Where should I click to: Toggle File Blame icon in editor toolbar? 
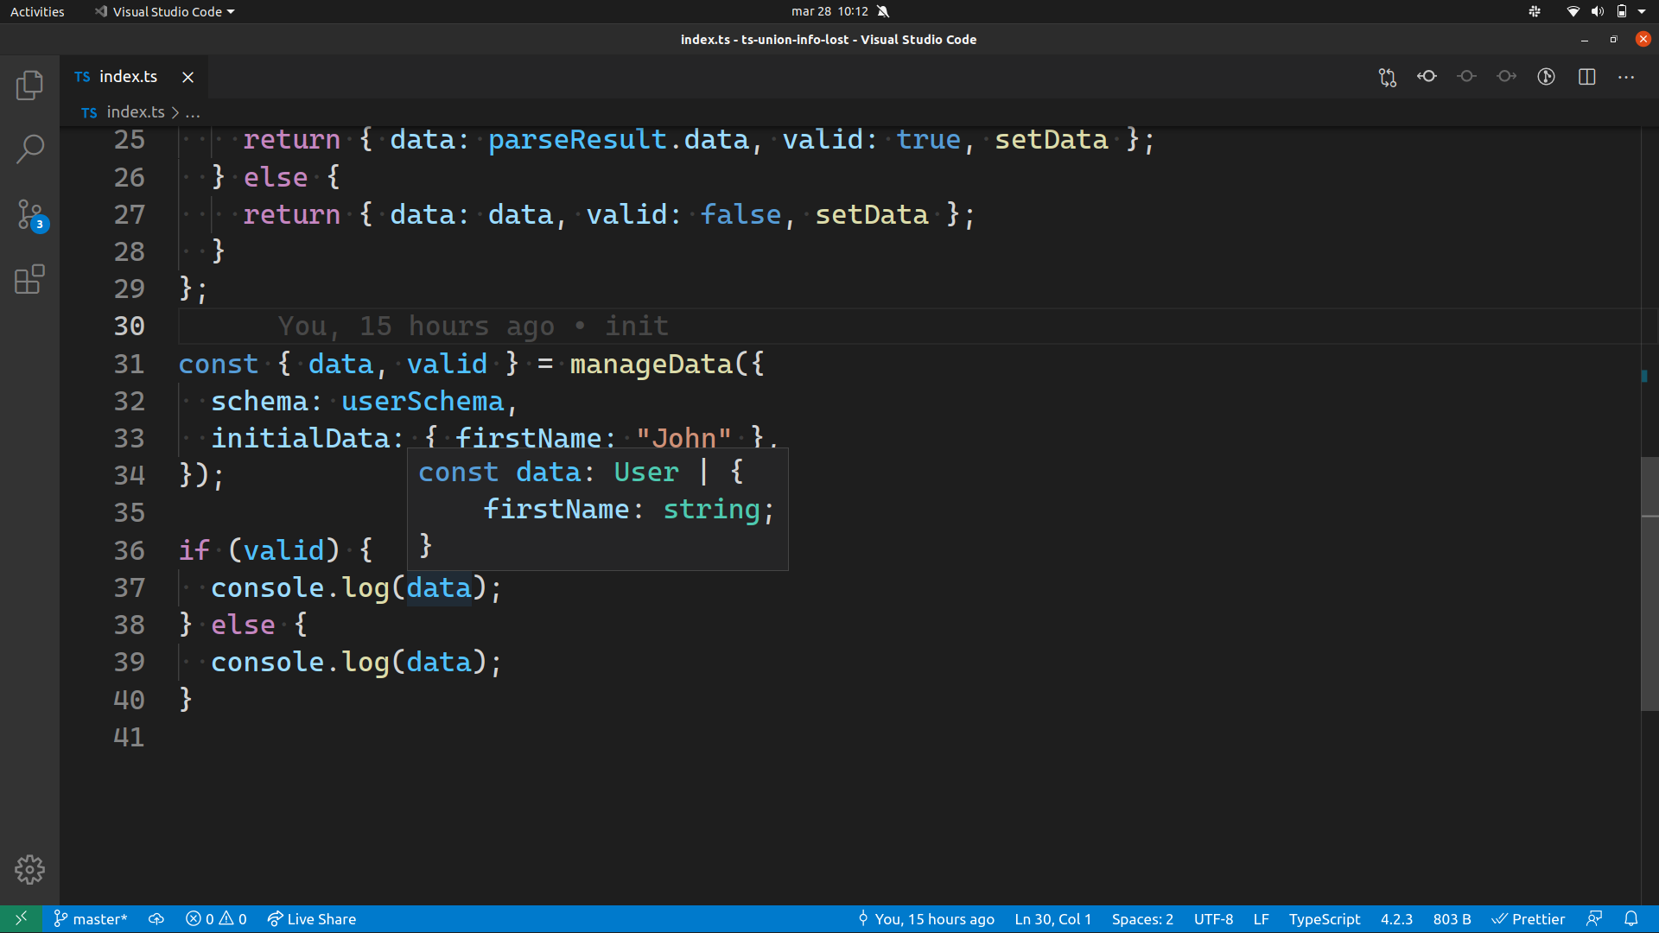point(1546,77)
